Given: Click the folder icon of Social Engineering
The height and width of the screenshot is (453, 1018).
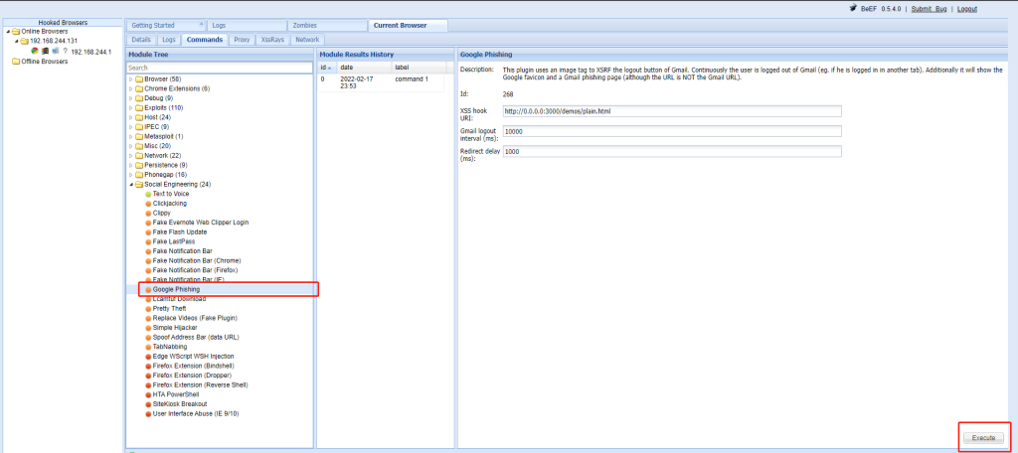Looking at the screenshot, I should [139, 185].
